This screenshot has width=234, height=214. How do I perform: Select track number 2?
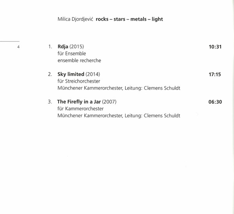pos(50,74)
